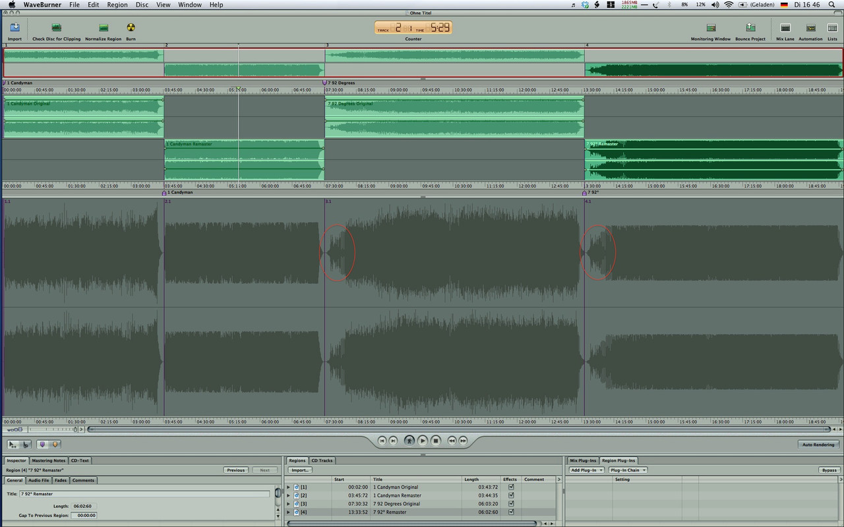Click the Bounce Project icon
This screenshot has width=844, height=527.
[x=750, y=28]
